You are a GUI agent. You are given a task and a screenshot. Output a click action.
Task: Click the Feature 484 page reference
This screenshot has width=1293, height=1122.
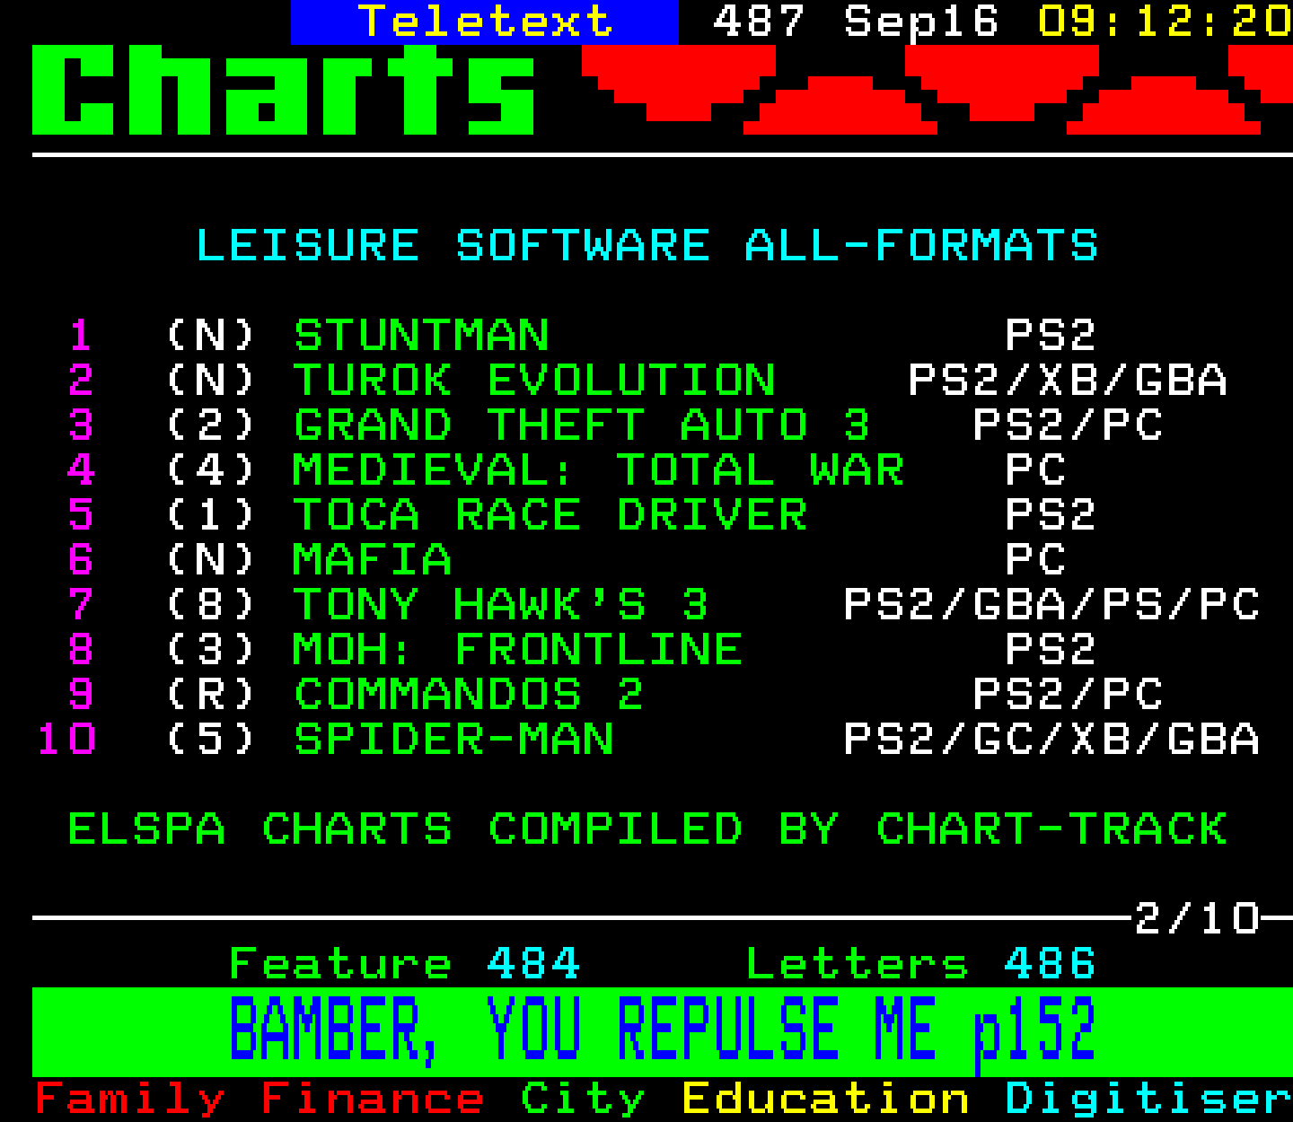405,964
